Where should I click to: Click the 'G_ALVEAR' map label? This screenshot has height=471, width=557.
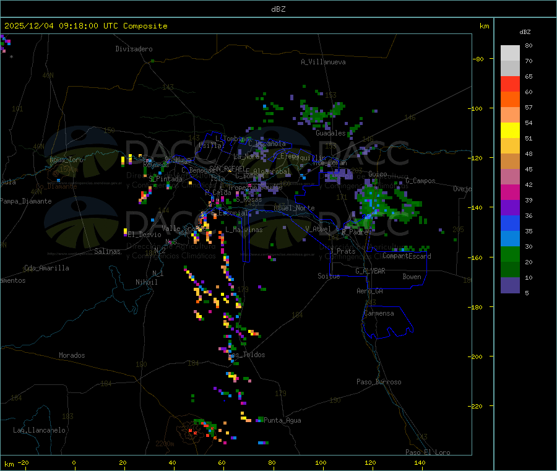click(x=370, y=271)
